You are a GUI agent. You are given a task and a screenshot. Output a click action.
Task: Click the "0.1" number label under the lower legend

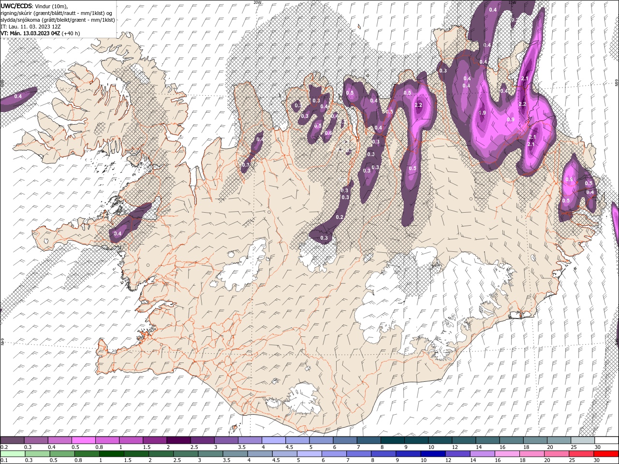(4, 460)
